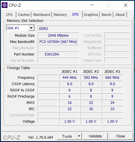Screen dimensions: 135x142
Task: Click the CPU-Z app icon in title bar
Action: 5,5
